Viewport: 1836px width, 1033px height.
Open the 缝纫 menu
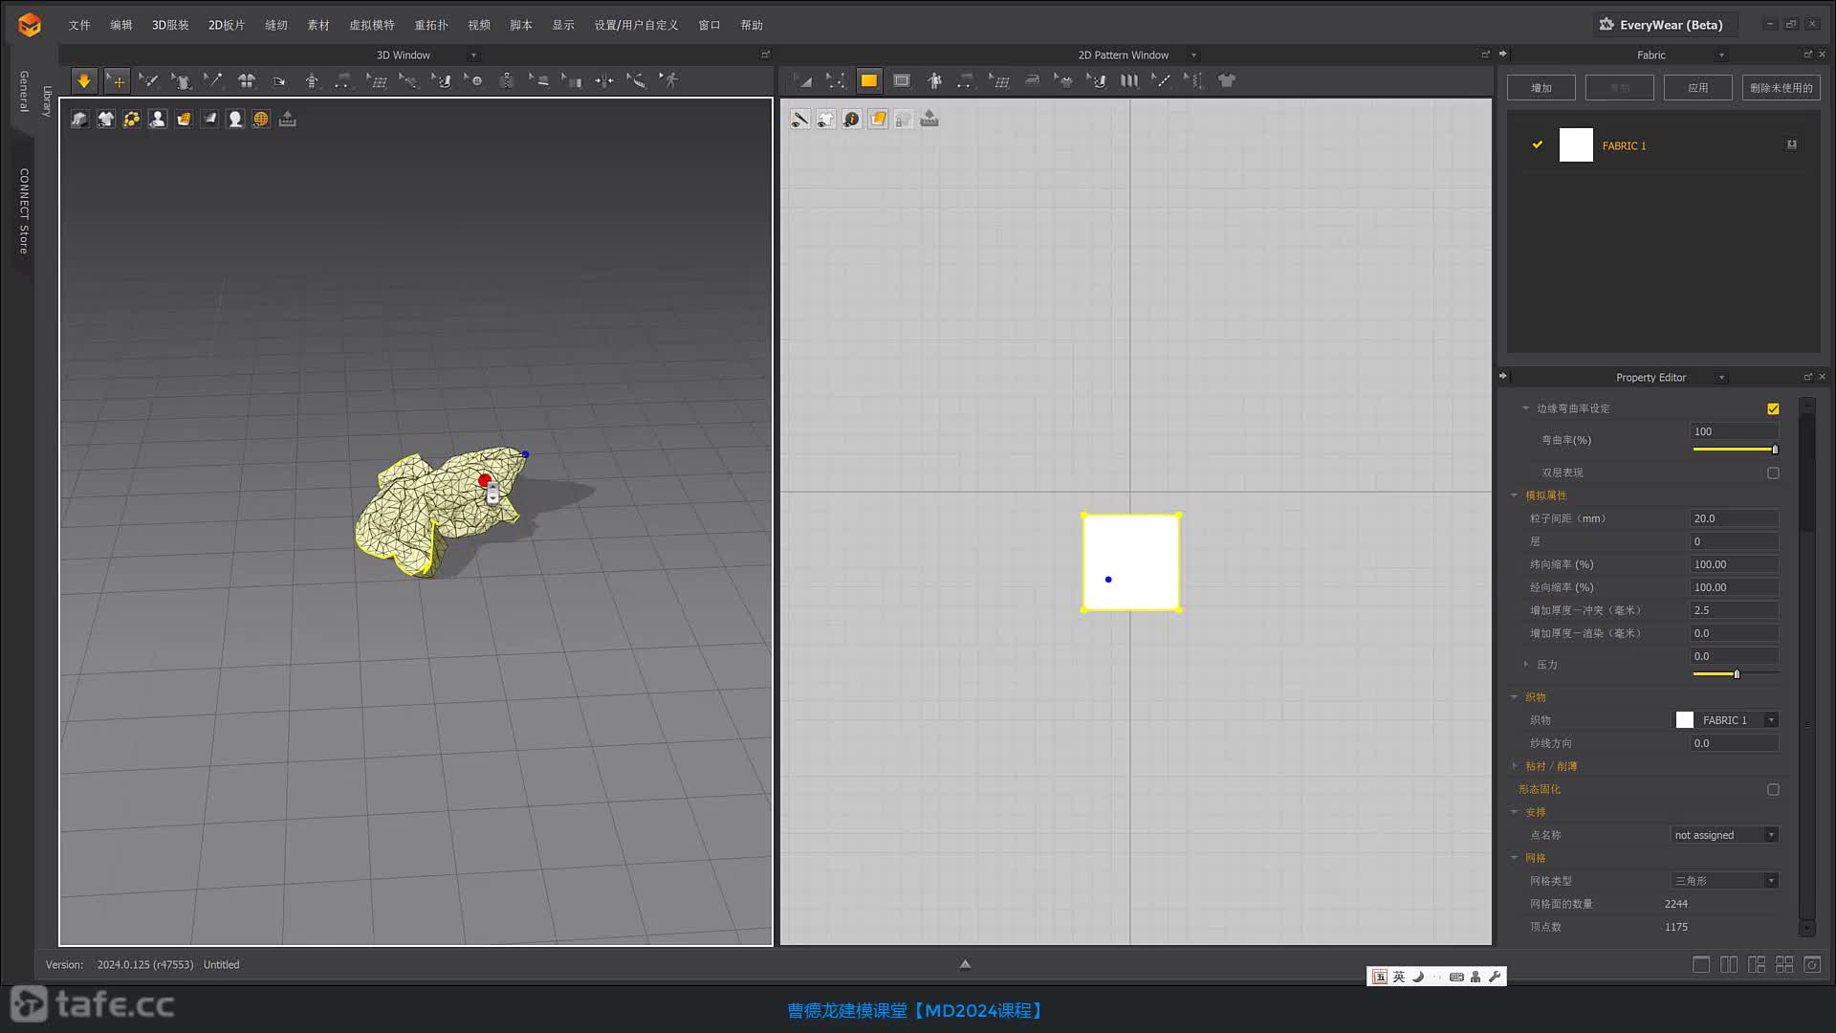point(276,25)
